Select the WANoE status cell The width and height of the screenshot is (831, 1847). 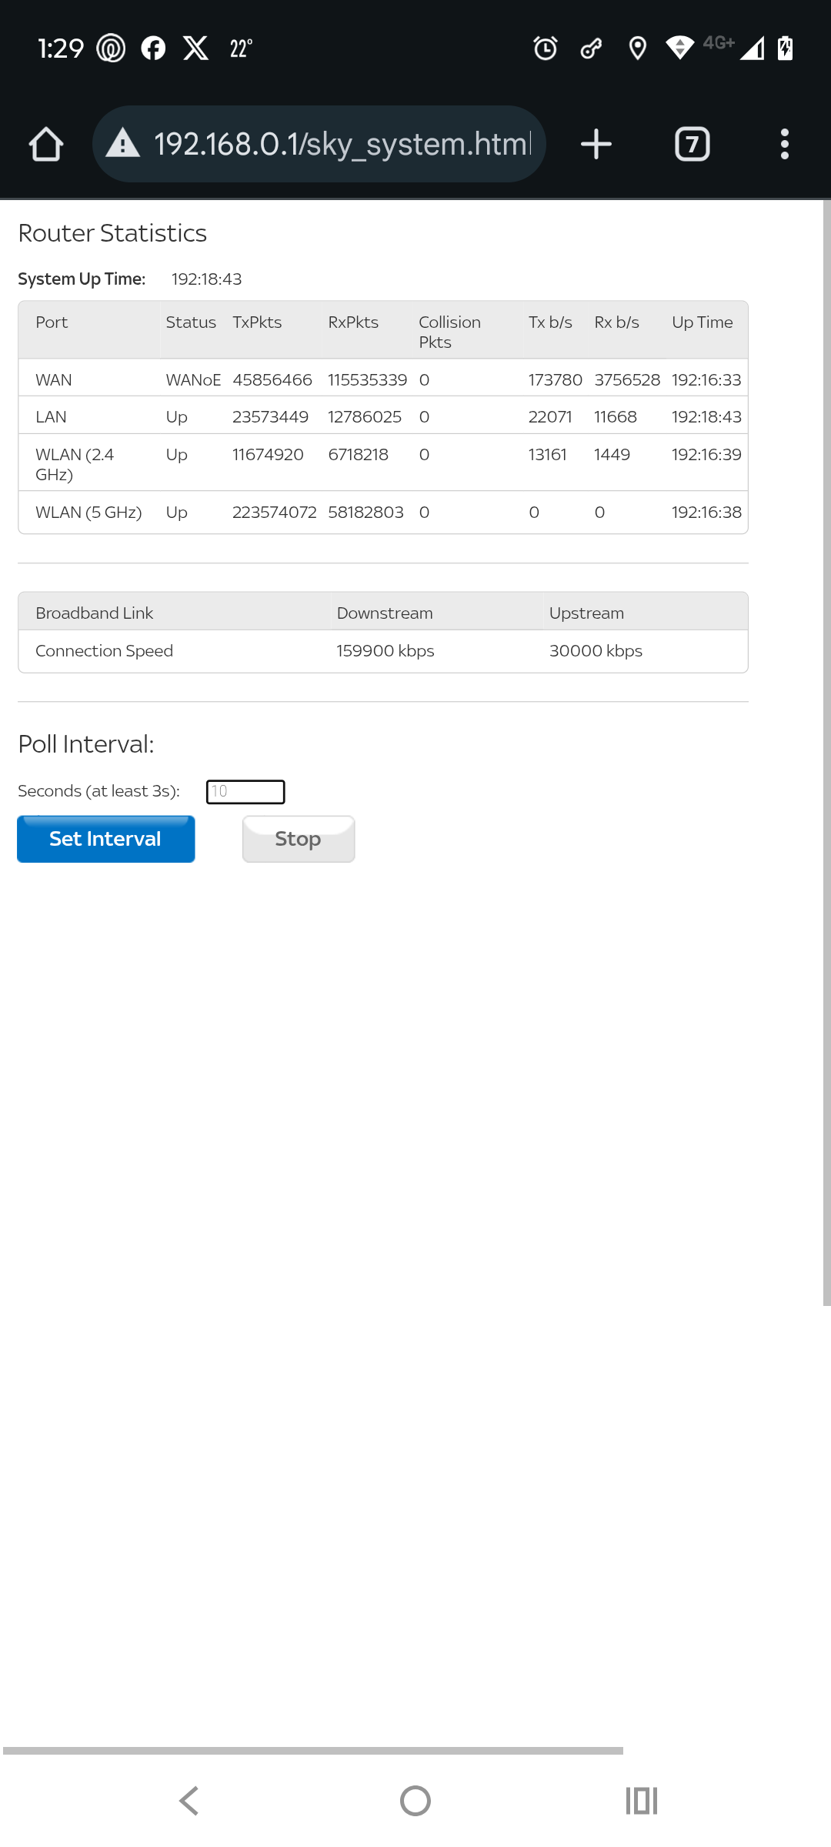click(x=193, y=380)
